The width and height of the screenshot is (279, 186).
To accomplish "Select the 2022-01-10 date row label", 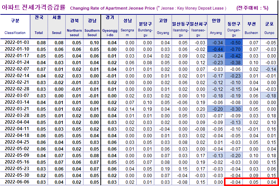I will pyautogui.click(x=17, y=49).
